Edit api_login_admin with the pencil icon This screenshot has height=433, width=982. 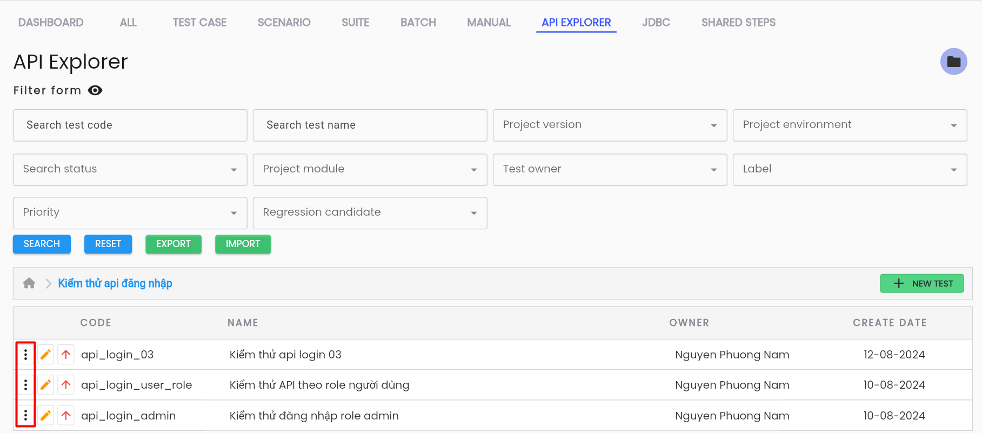46,416
